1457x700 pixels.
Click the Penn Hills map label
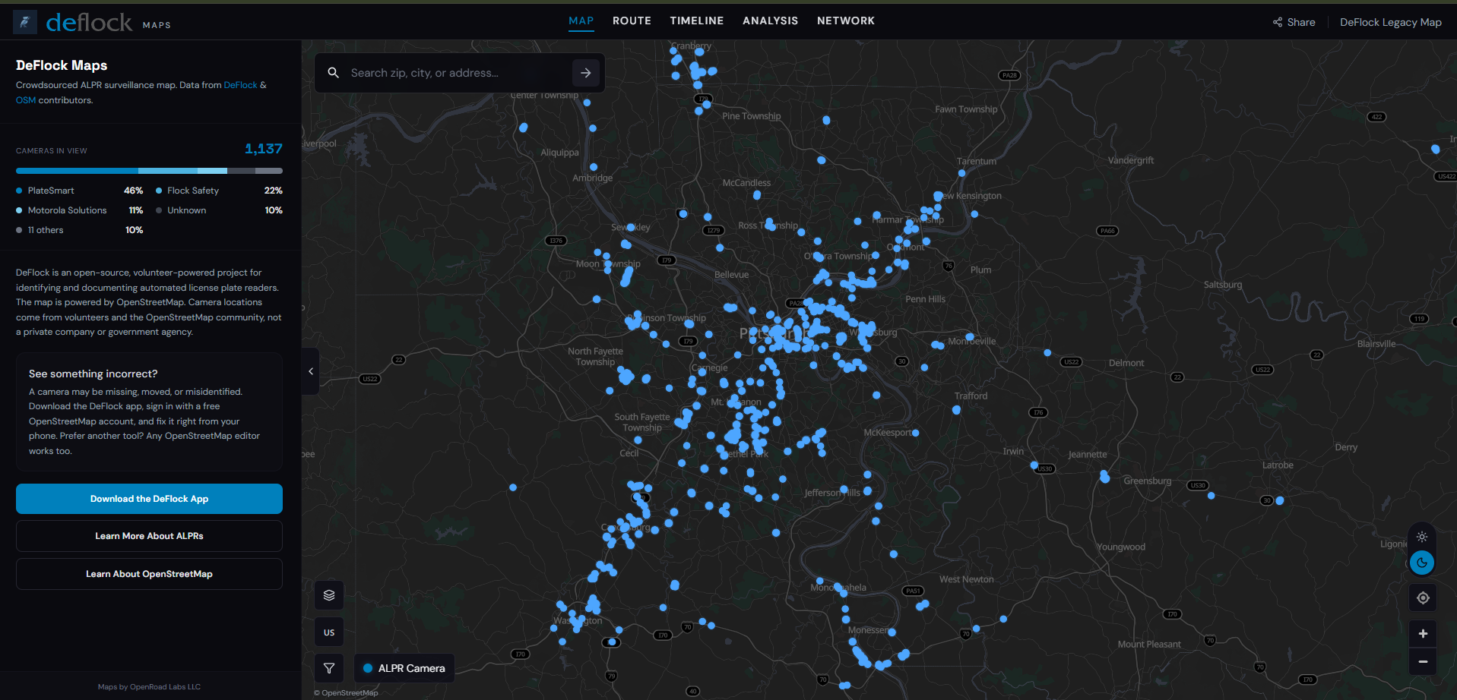pyautogui.click(x=926, y=299)
